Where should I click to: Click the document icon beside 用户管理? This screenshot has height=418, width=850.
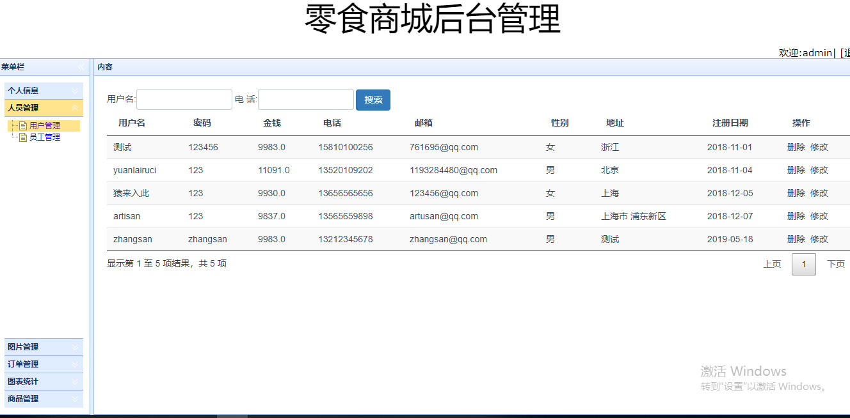23,126
